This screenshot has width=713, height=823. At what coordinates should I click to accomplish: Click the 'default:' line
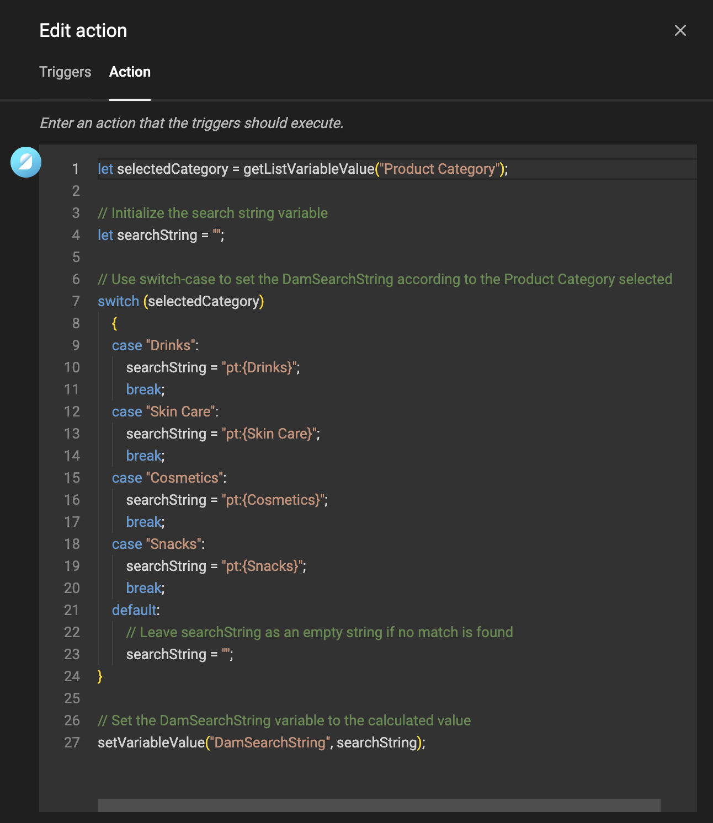[x=136, y=610]
